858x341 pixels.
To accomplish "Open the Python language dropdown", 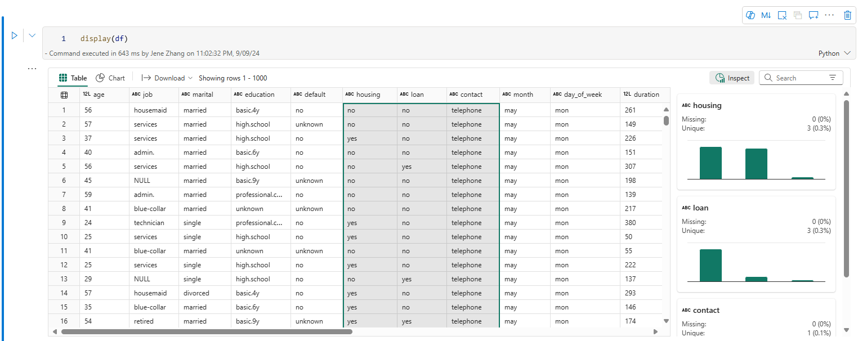I will [x=834, y=53].
